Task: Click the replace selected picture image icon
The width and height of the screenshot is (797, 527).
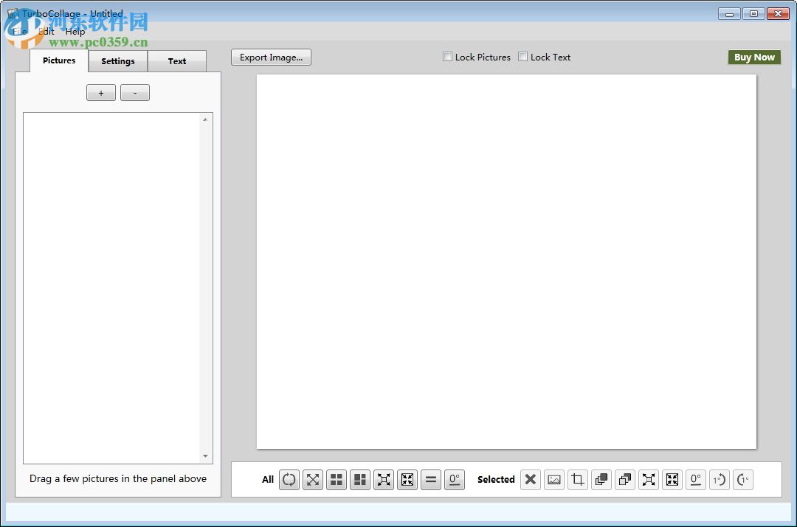Action: (554, 479)
